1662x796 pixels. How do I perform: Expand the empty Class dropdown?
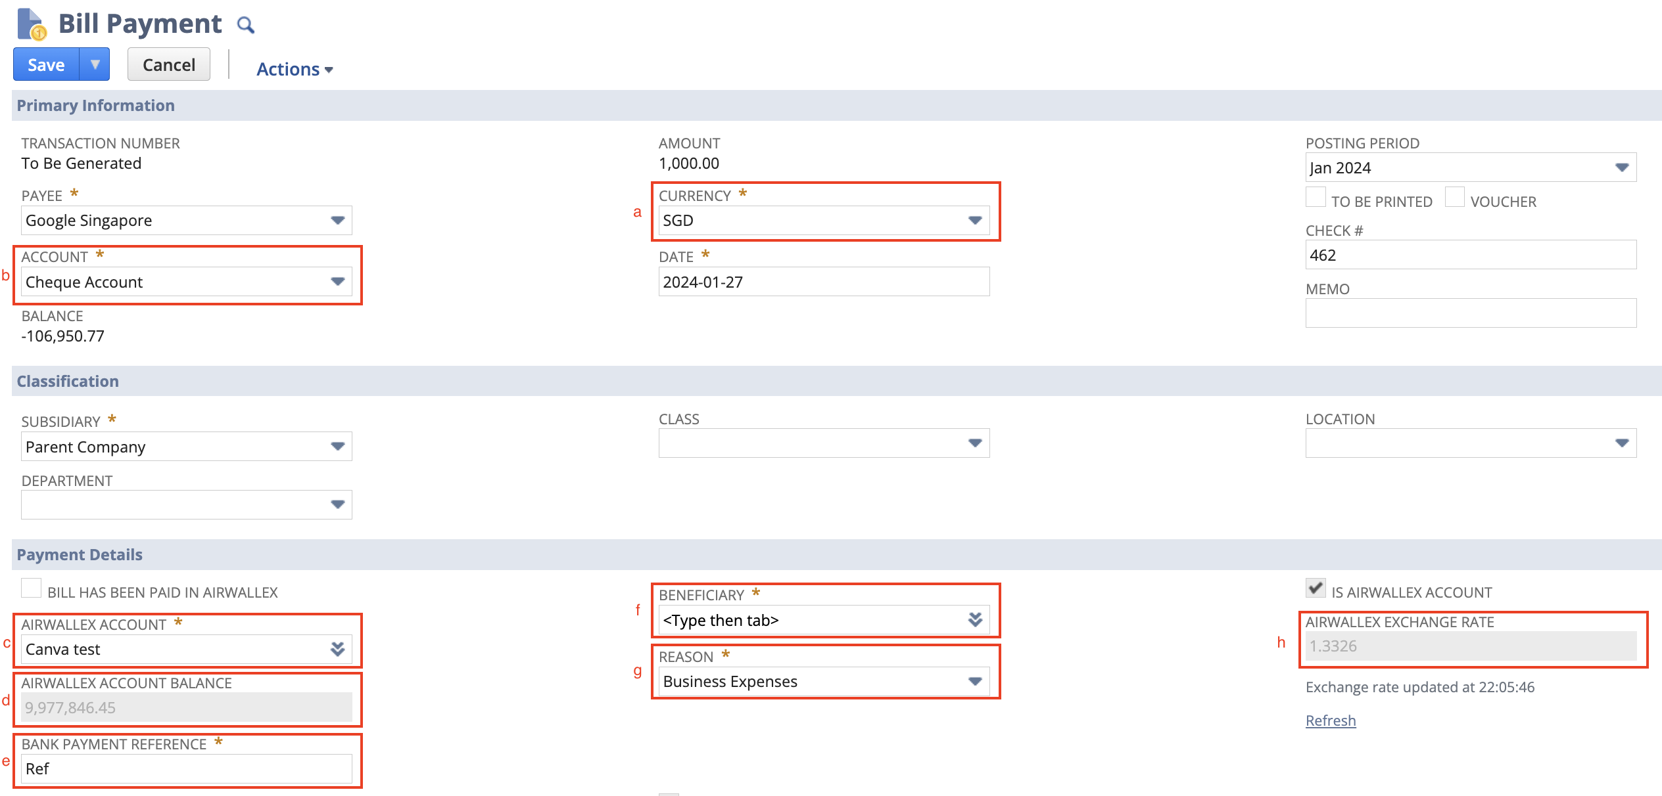point(823,443)
